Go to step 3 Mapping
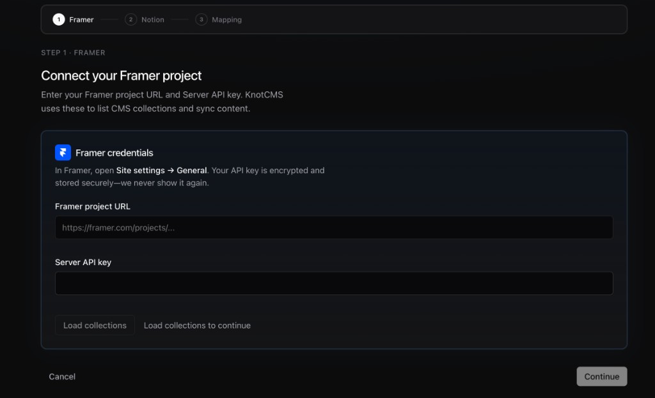Viewport: 655px width, 398px height. pos(219,20)
